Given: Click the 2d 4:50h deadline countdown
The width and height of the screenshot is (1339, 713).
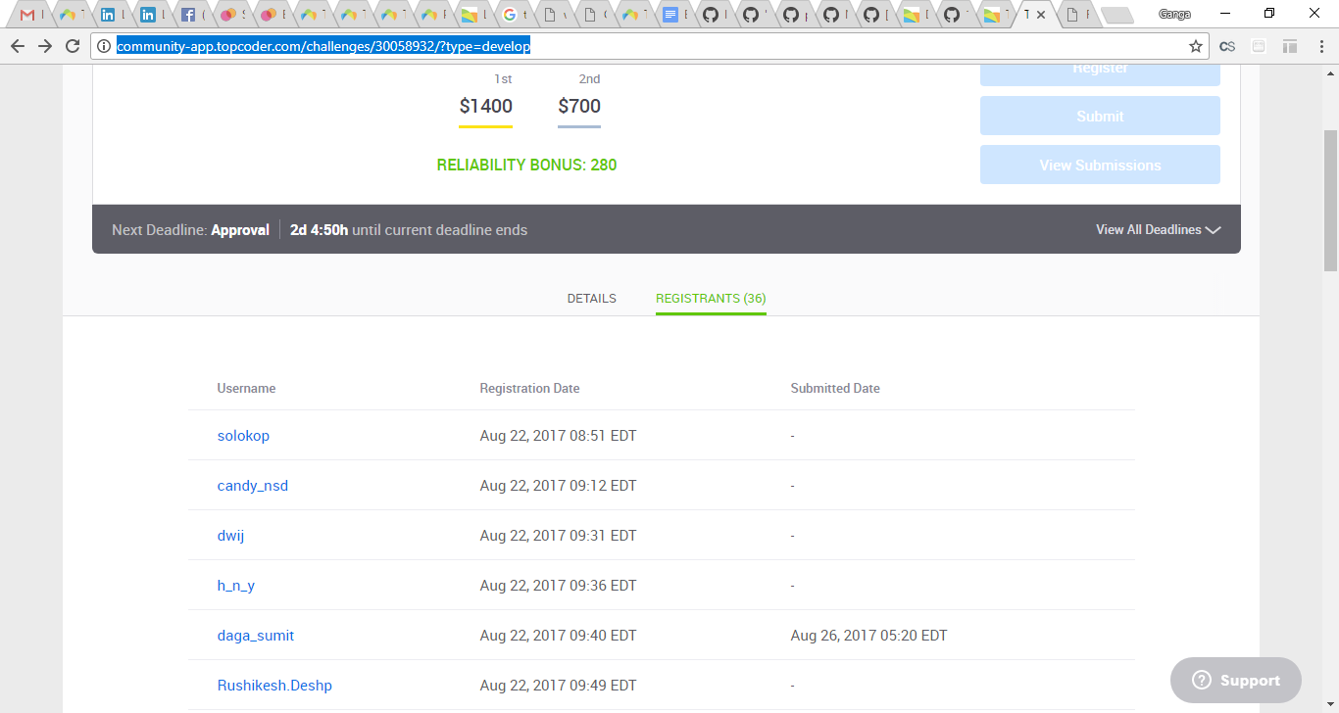Looking at the screenshot, I should click(319, 230).
